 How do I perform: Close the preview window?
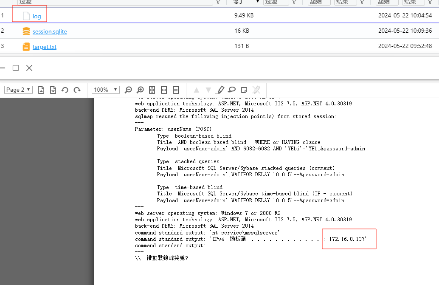click(x=29, y=68)
